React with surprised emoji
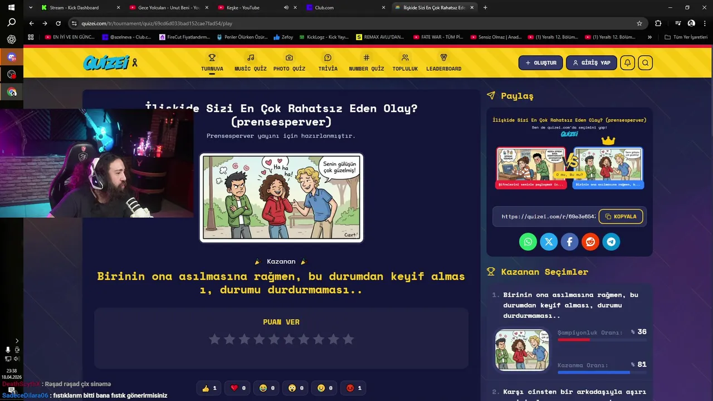The width and height of the screenshot is (713, 401). 296,388
